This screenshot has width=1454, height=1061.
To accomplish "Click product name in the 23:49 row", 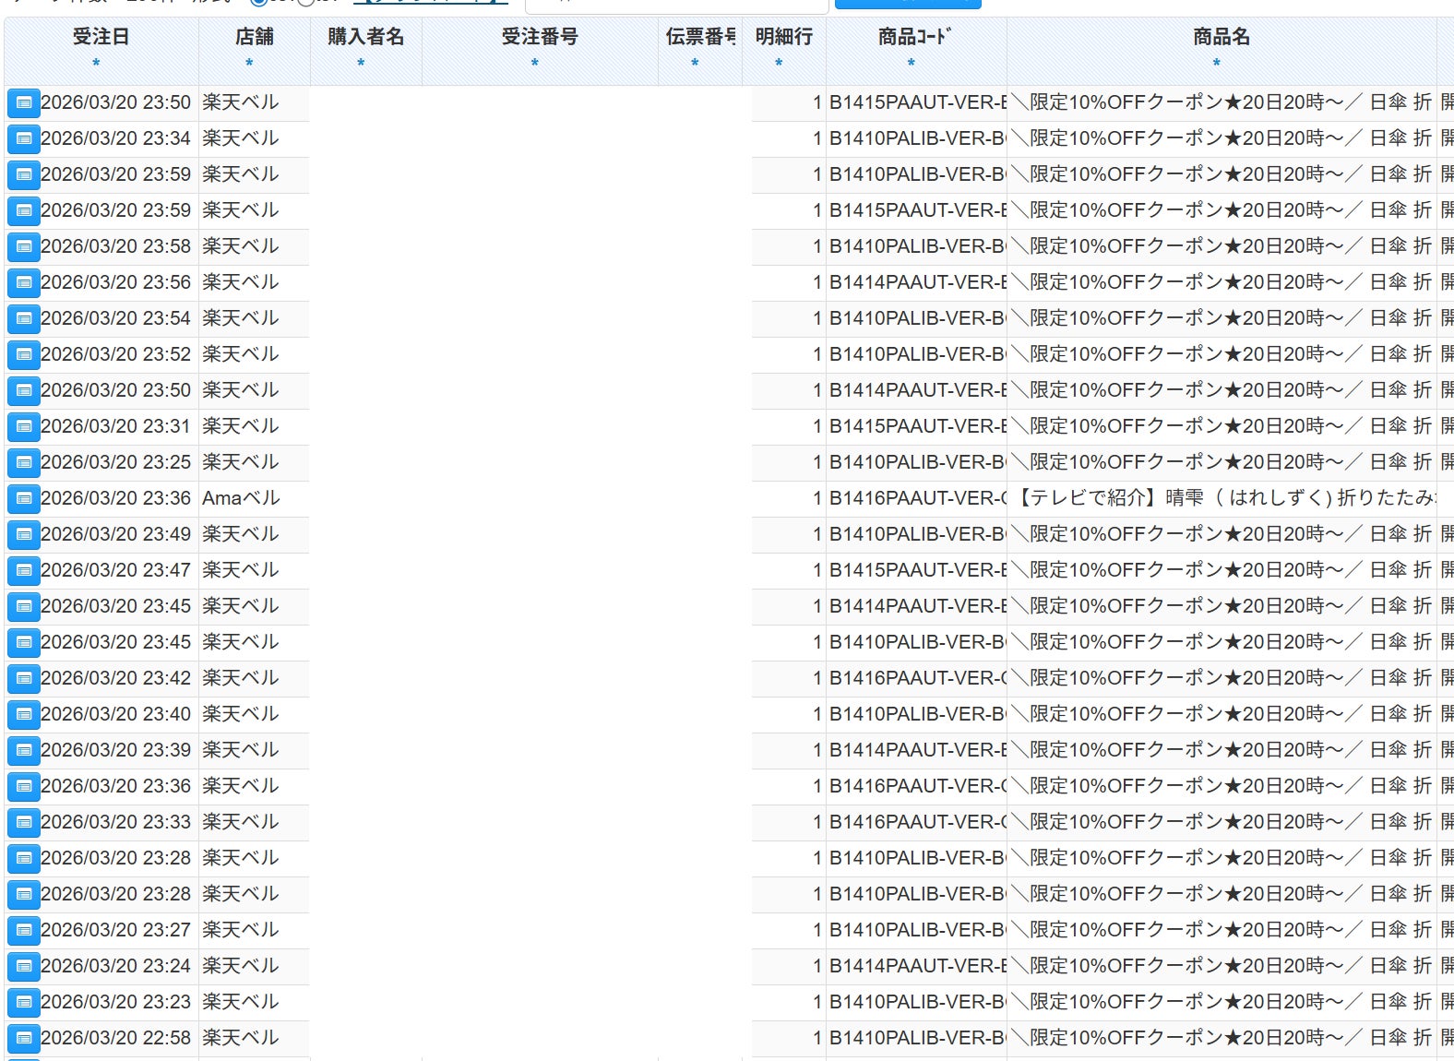I will 1222,534.
